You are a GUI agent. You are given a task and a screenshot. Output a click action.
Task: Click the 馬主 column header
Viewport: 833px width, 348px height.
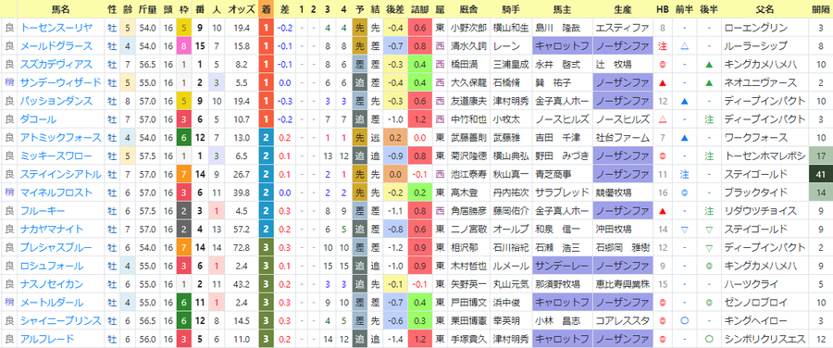click(562, 9)
